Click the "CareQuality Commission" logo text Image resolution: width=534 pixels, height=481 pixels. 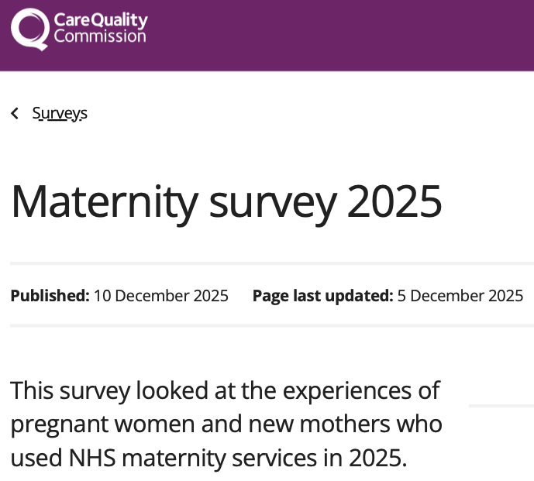point(100,28)
